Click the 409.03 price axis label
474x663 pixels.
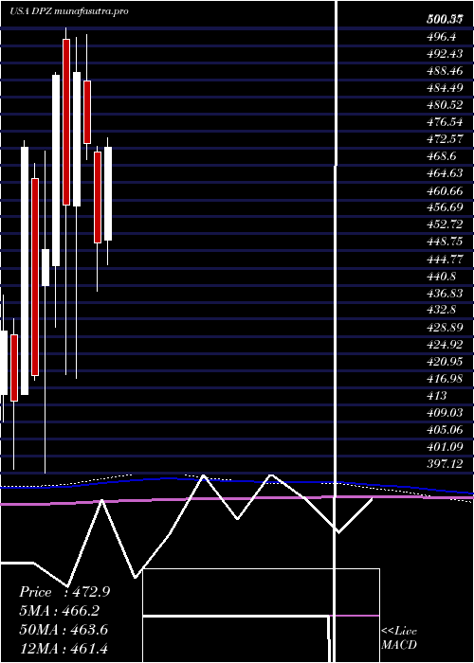click(445, 413)
